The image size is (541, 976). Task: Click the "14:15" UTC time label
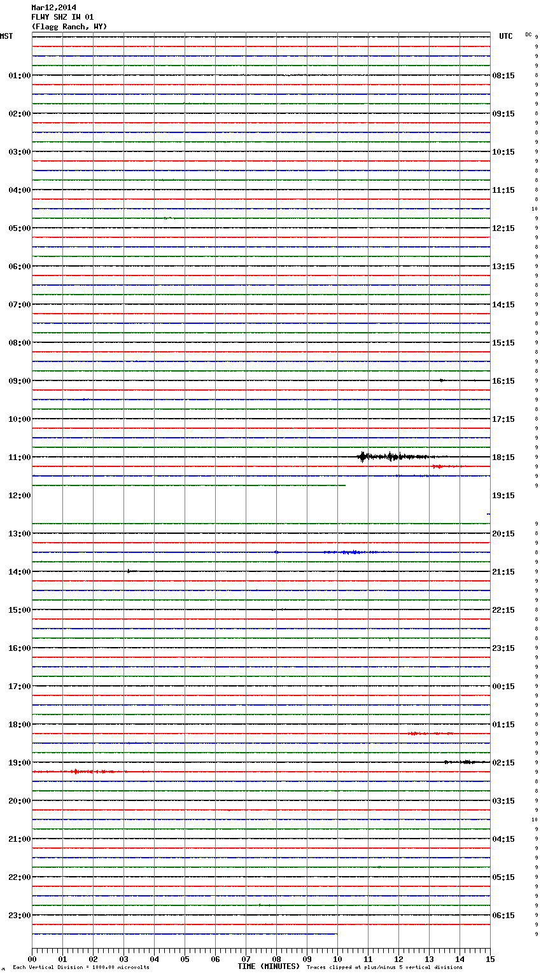[503, 305]
